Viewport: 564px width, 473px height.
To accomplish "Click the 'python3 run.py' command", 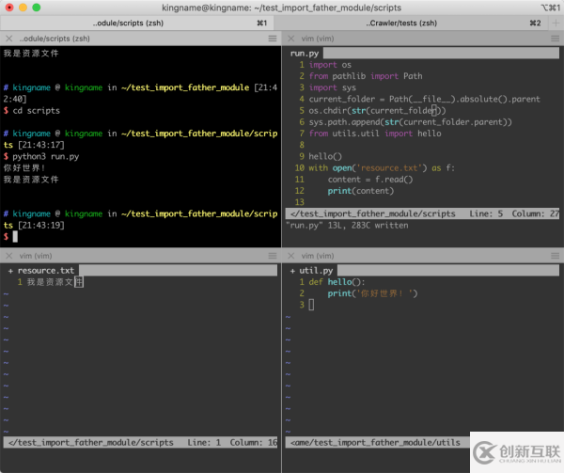I will point(46,157).
